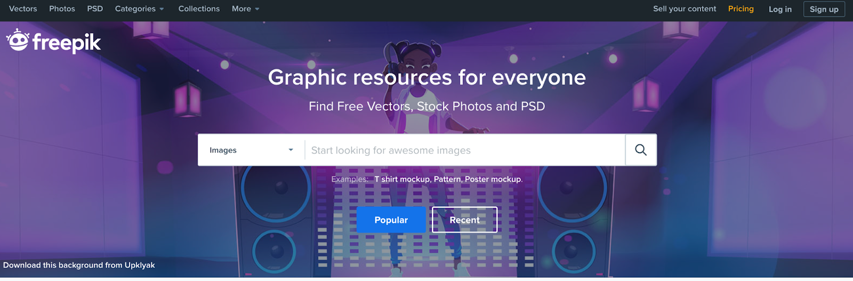The image size is (853, 281).
Task: Click Sell your content link
Action: pyautogui.click(x=685, y=9)
